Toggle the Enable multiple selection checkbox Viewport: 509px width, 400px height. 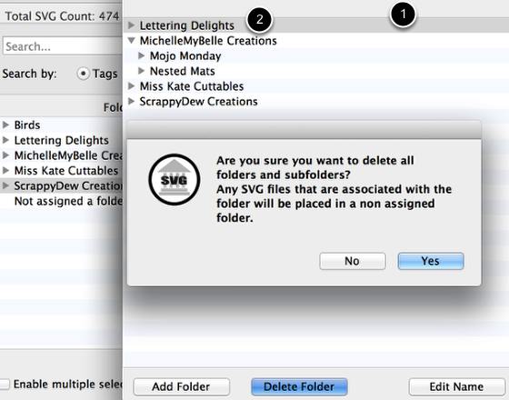coord(5,384)
